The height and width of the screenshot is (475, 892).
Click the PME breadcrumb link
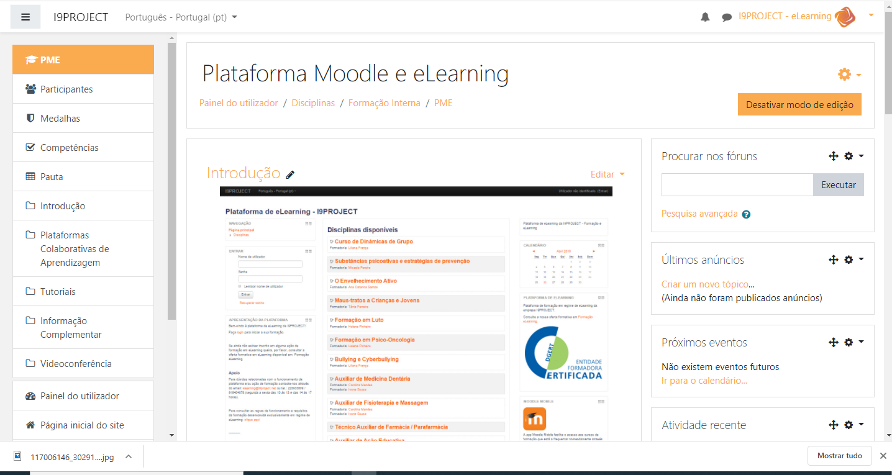444,103
